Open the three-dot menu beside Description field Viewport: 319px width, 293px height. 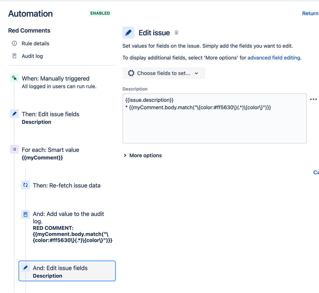[313, 99]
